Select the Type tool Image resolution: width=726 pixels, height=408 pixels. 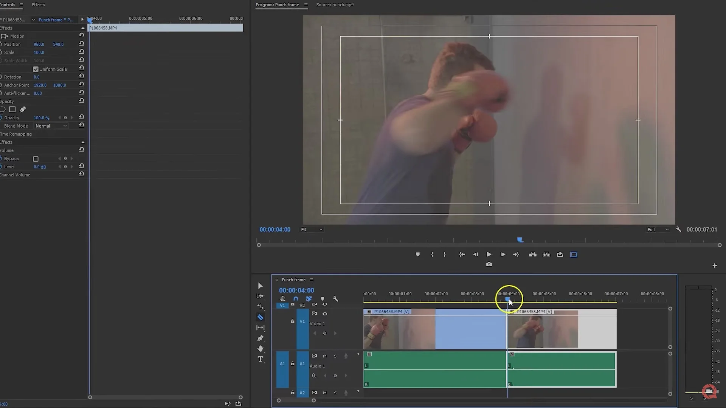click(261, 359)
